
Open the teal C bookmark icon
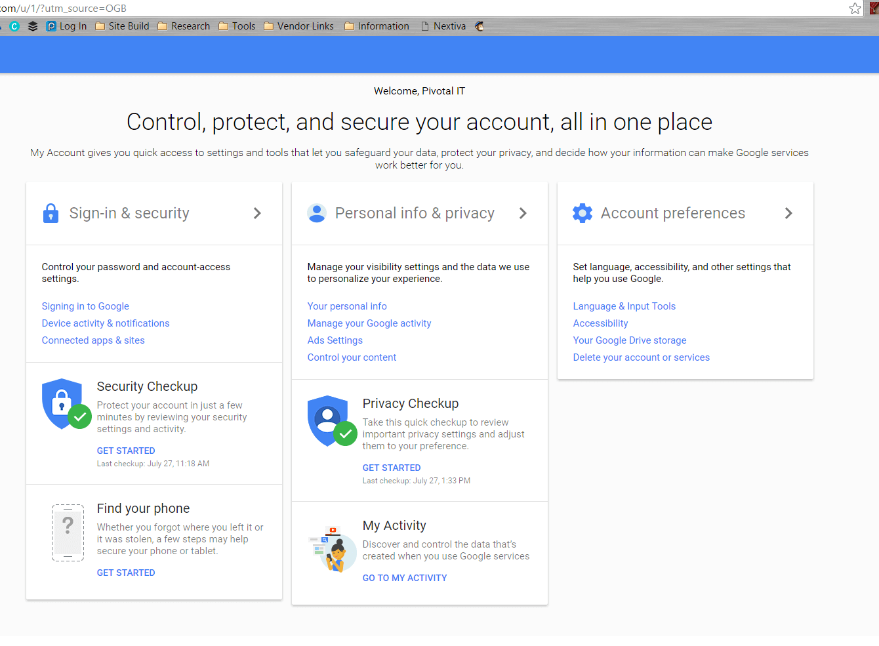click(14, 26)
